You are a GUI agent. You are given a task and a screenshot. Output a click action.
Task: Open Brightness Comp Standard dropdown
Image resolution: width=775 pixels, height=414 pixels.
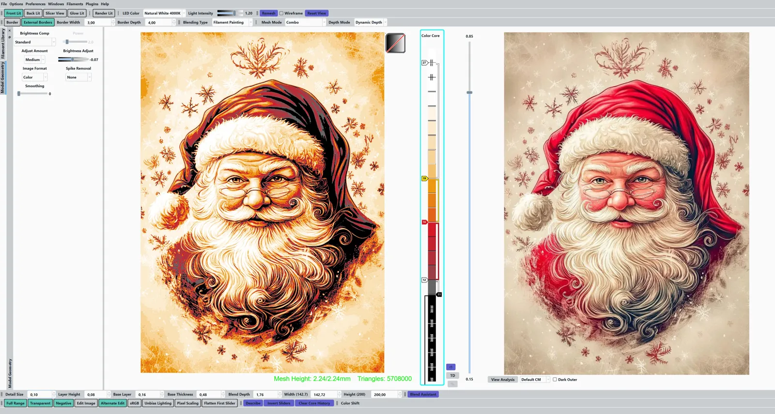pos(34,42)
